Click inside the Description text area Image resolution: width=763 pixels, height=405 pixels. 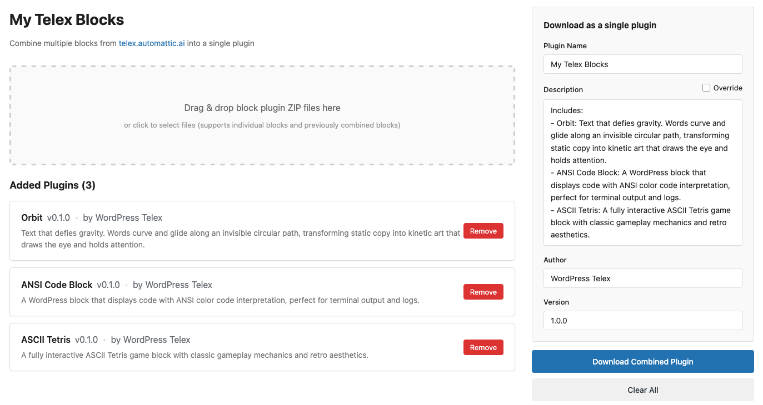[x=642, y=172]
